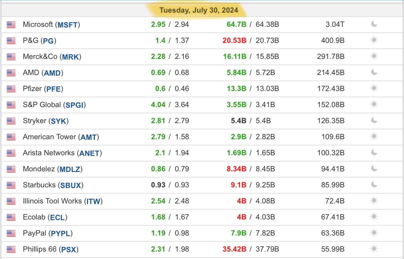The image size is (404, 259).
Task: Open the SPGI ticker link
Action: click(x=74, y=105)
